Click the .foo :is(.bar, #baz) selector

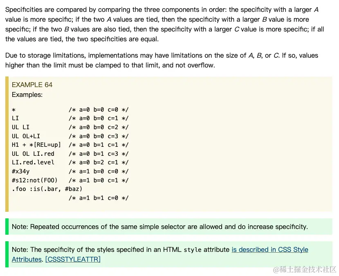coord(47,189)
